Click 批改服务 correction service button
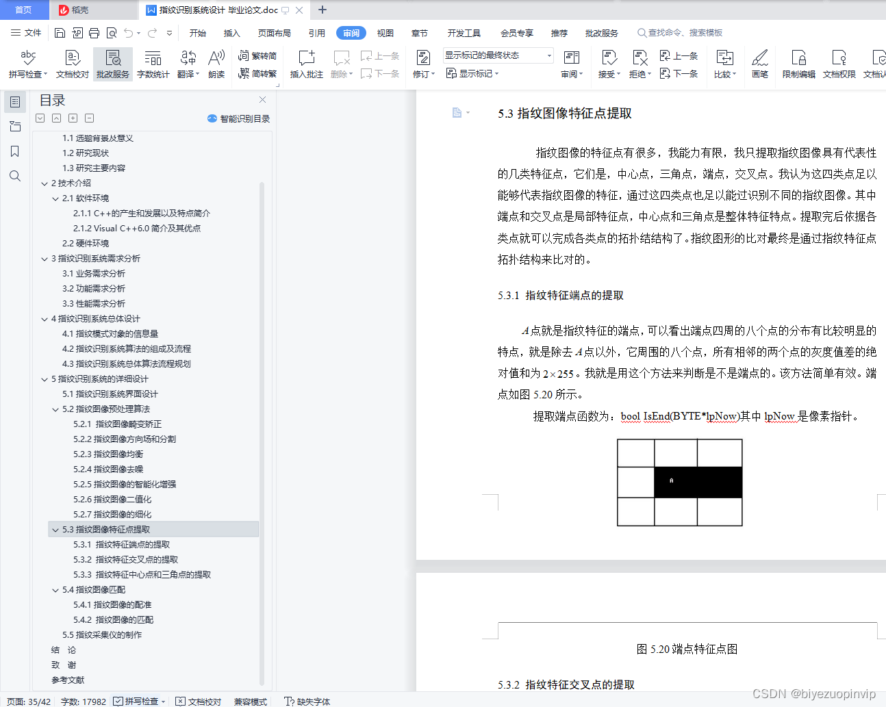Viewport: 886px width, 707px height. coord(113,64)
